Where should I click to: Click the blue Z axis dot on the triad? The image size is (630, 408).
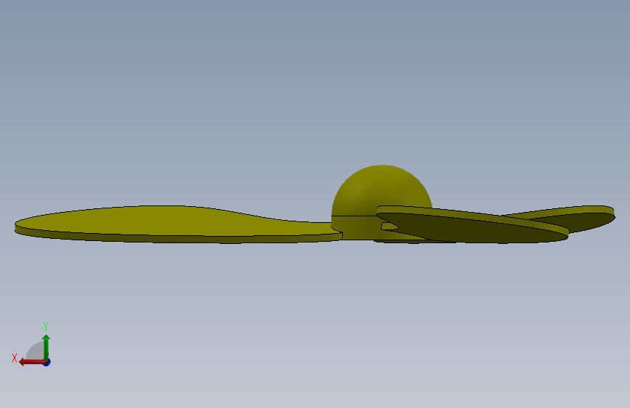pos(47,362)
